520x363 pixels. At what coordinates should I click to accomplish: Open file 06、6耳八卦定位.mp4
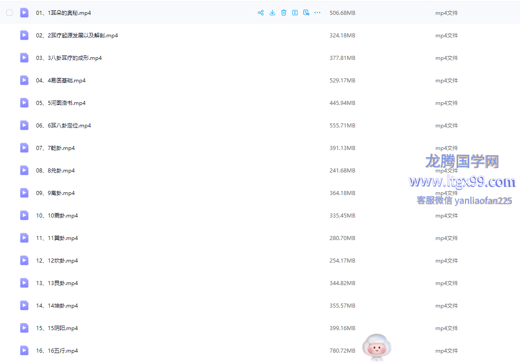(x=63, y=126)
